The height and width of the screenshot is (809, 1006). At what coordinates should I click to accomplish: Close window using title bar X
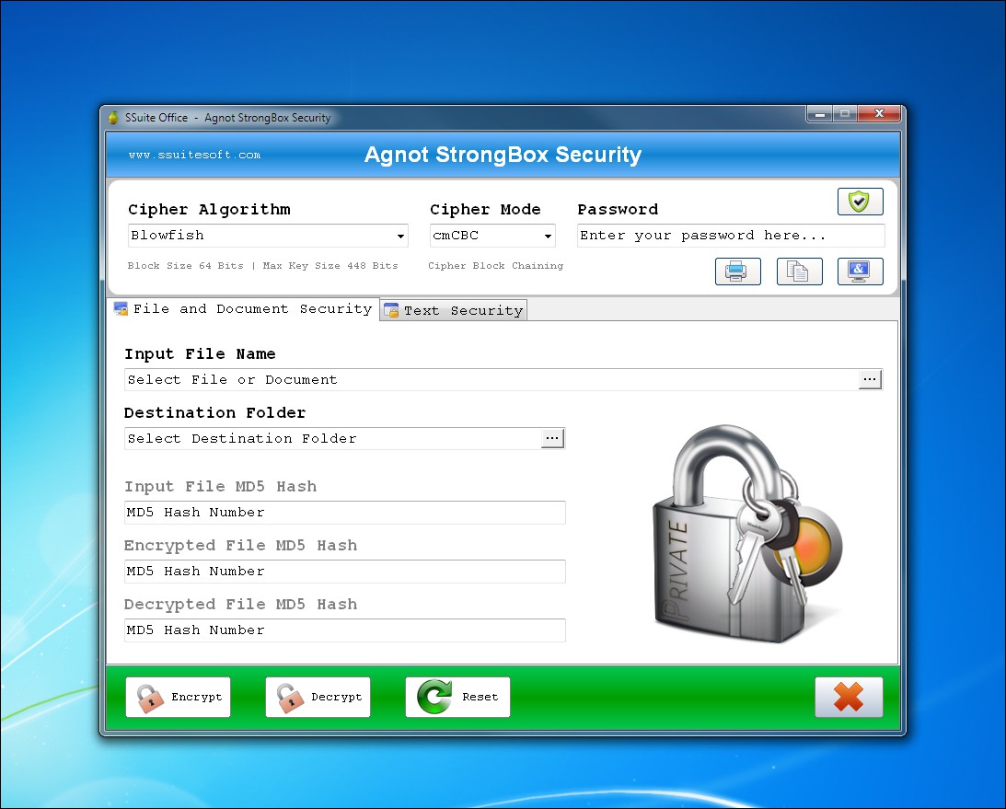point(879,113)
